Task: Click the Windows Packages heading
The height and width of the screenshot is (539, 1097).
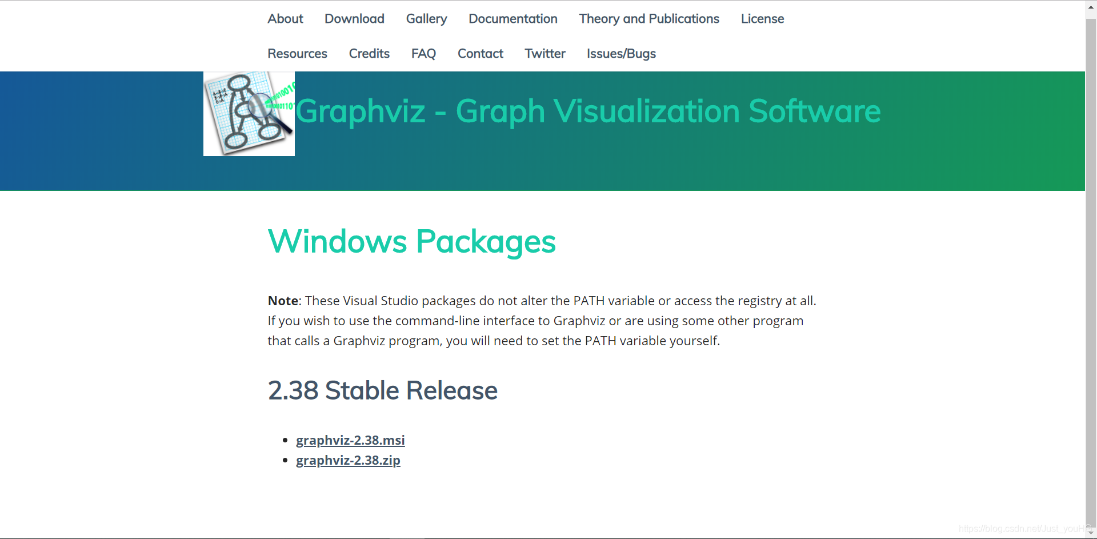Action: pyautogui.click(x=411, y=241)
